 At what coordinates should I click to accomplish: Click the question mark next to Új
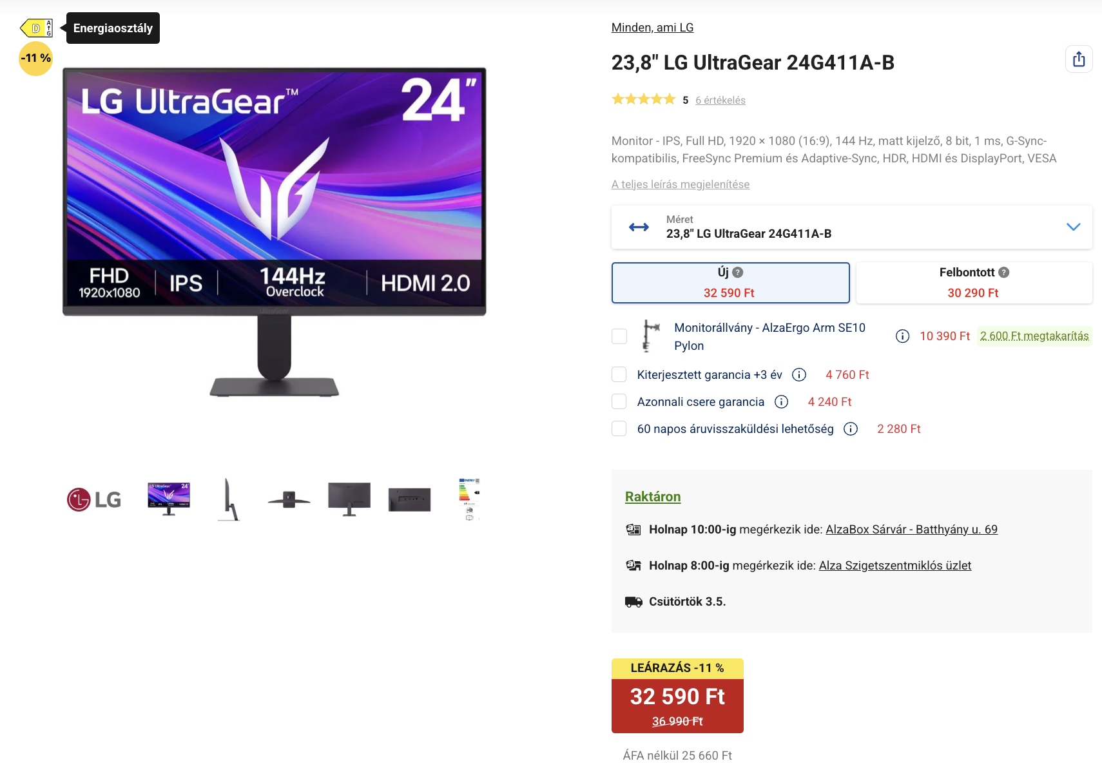(738, 273)
